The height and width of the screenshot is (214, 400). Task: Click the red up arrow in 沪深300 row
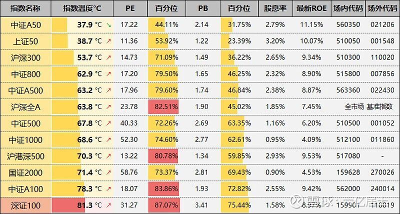[109, 57]
